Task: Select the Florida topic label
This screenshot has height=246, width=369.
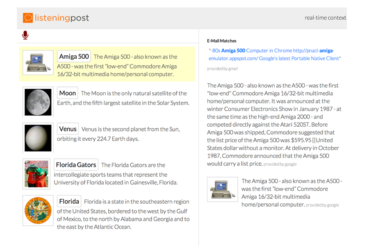Action: [x=69, y=201]
